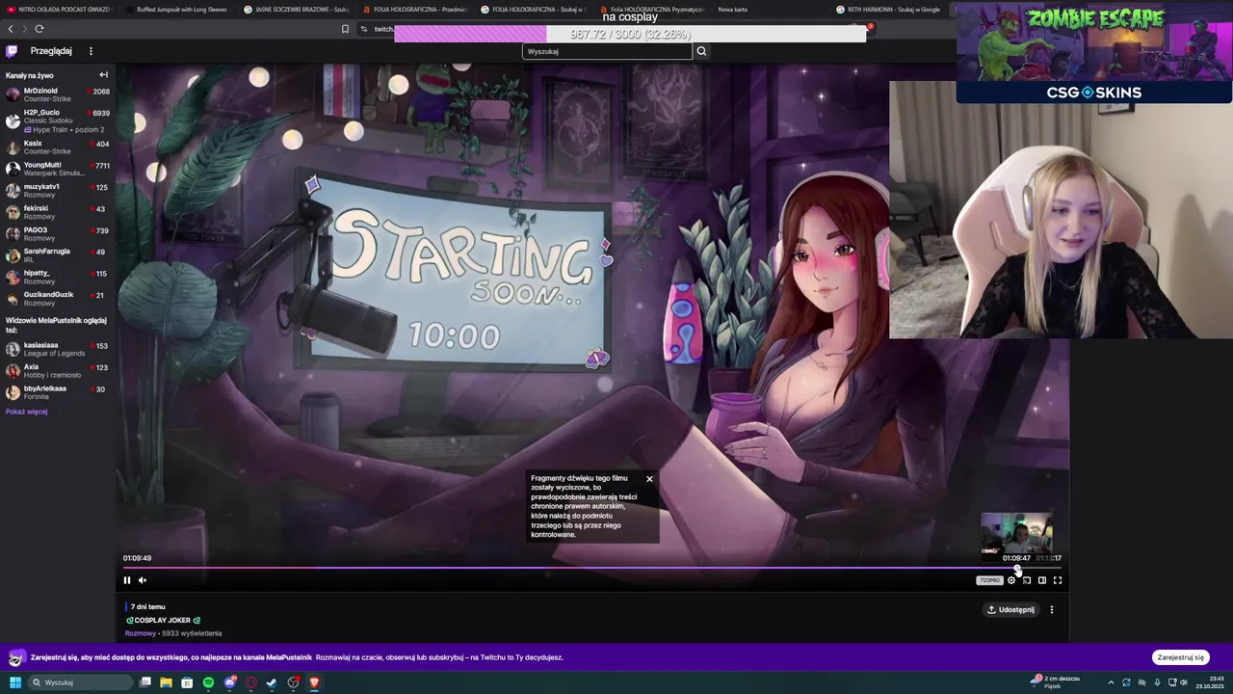Click the browser bookmark icon
1233x694 pixels.
point(345,29)
